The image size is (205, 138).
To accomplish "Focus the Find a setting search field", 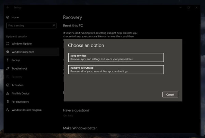I will click(29, 25).
